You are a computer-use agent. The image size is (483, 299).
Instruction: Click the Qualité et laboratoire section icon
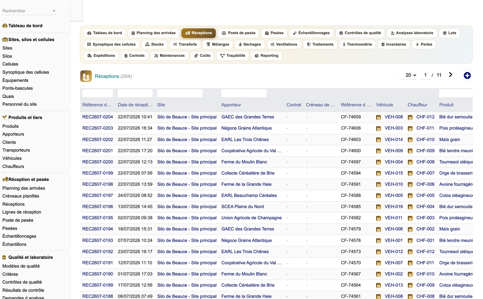point(4,257)
